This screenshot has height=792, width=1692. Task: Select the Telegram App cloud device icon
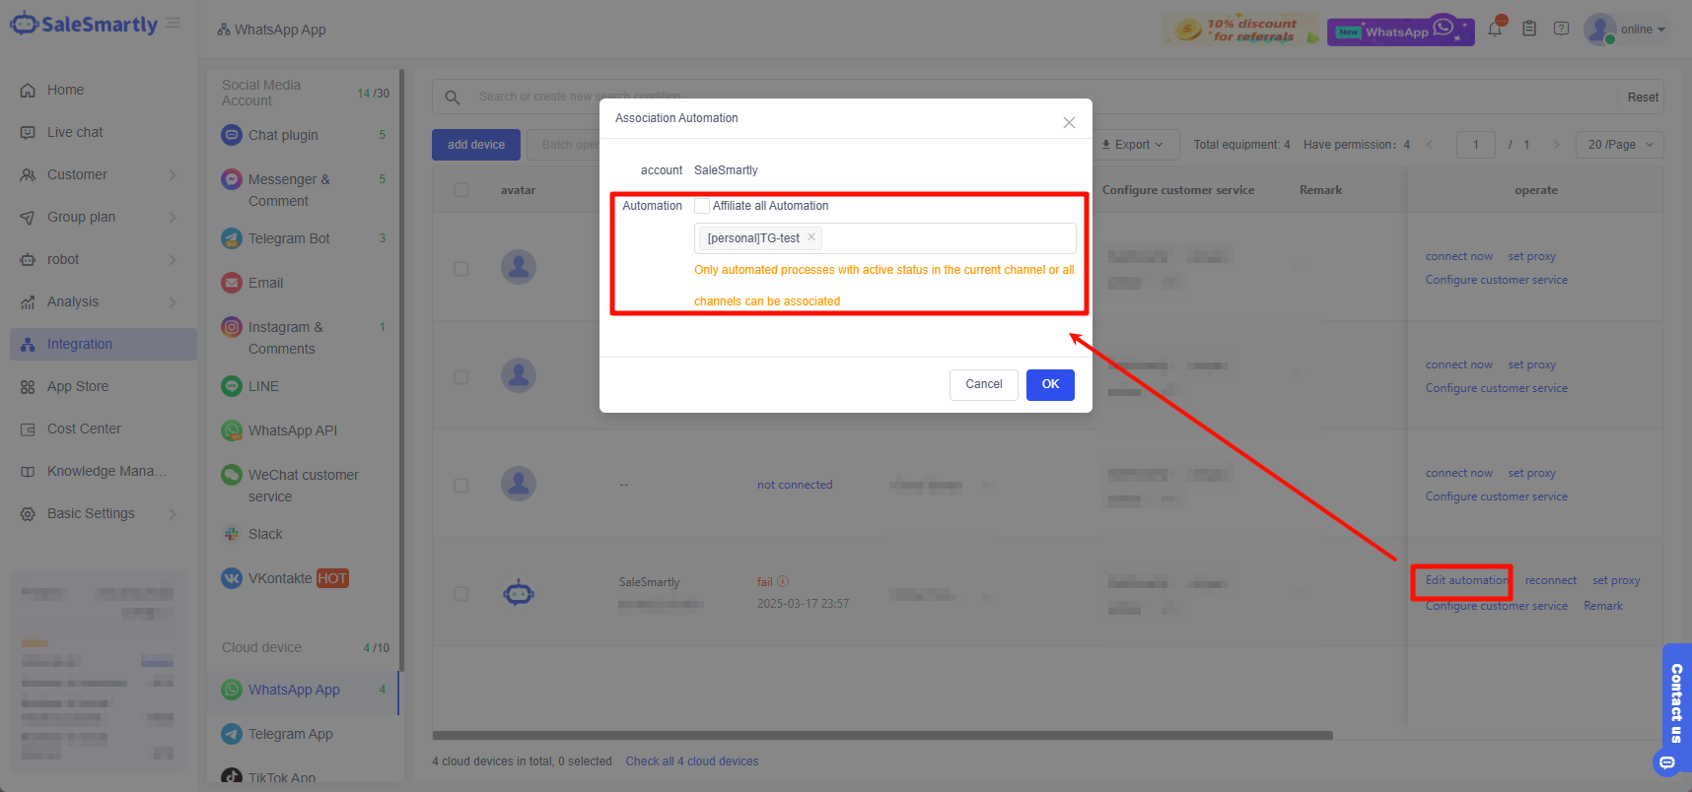[232, 734]
